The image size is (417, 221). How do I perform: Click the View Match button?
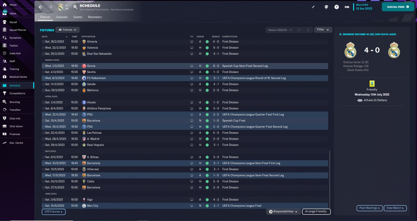(395, 208)
